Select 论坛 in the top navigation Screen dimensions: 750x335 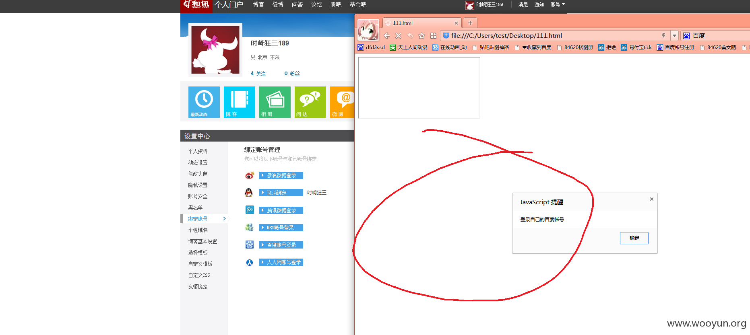(x=316, y=4)
